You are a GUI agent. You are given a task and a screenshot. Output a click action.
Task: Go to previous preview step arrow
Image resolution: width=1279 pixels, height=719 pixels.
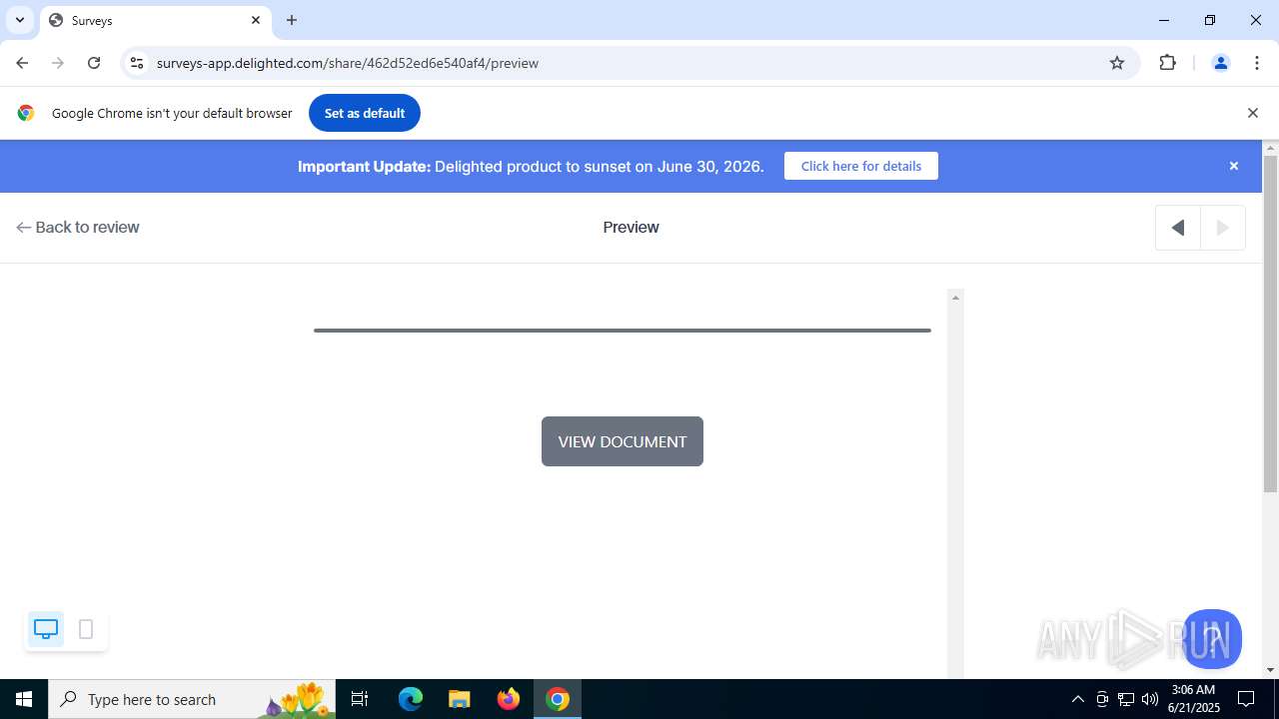pyautogui.click(x=1178, y=228)
